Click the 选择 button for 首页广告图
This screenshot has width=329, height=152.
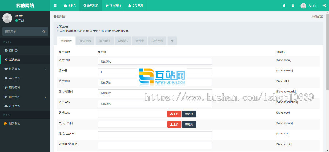tap(189, 125)
